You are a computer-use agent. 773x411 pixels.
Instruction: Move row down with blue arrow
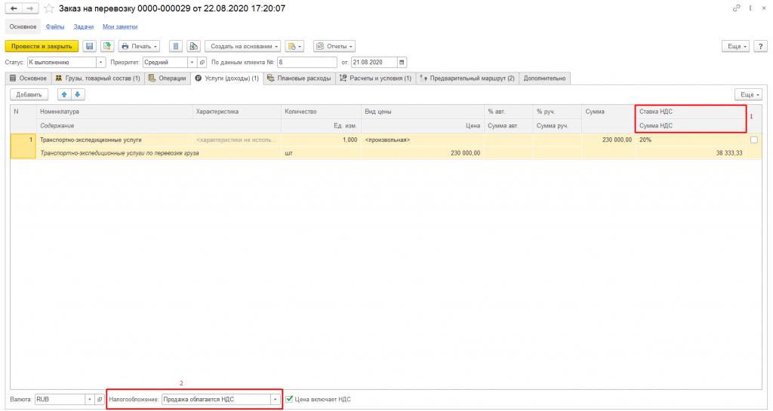(78, 94)
